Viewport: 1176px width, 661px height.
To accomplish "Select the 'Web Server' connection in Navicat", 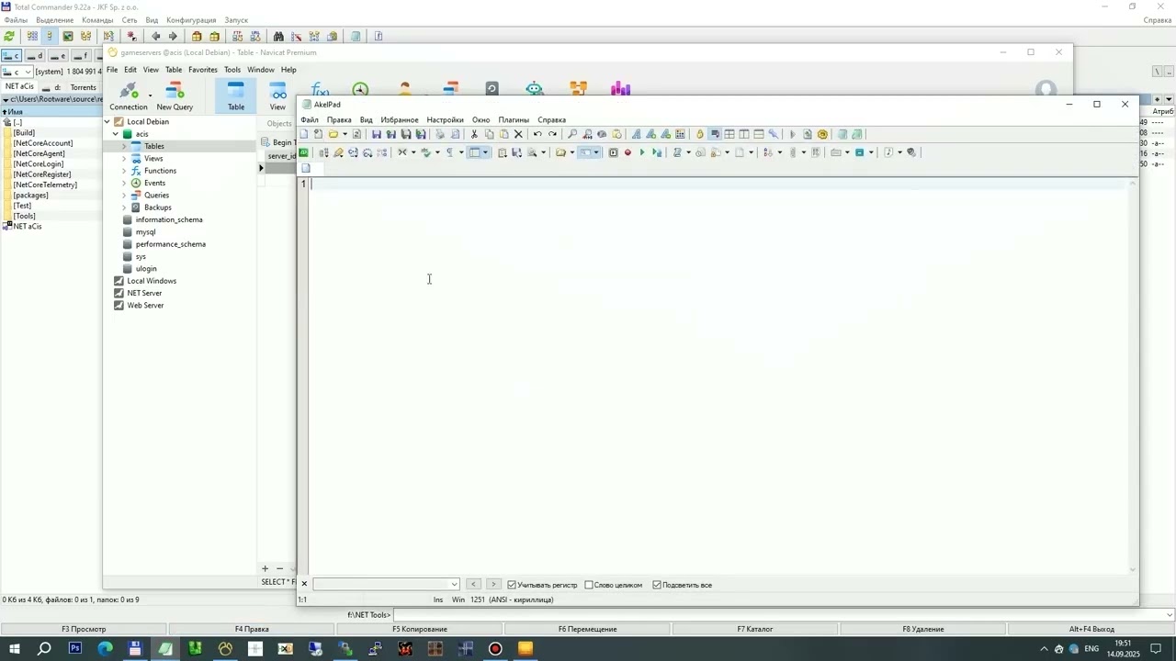I will [145, 305].
